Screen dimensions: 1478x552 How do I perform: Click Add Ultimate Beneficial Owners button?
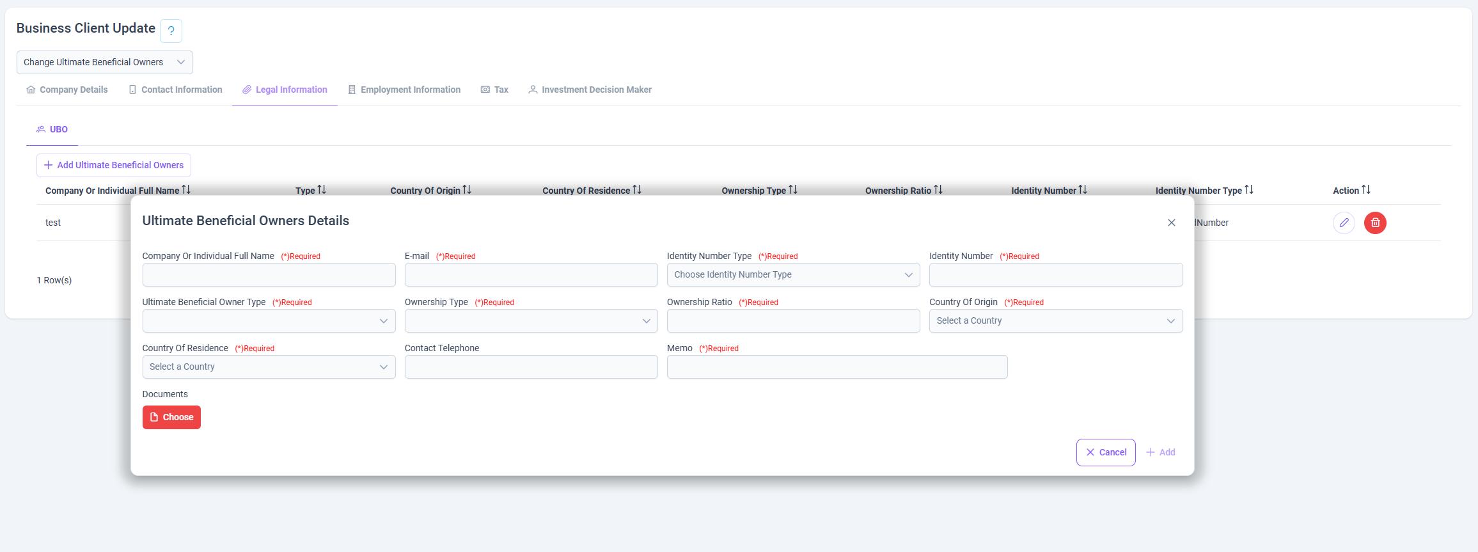click(x=114, y=165)
